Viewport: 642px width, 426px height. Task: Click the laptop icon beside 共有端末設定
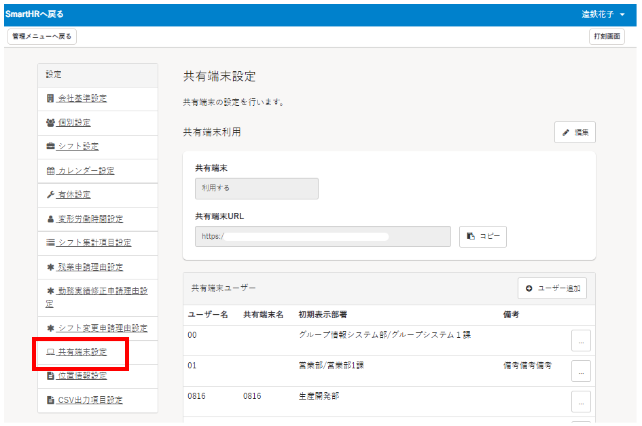click(x=50, y=353)
